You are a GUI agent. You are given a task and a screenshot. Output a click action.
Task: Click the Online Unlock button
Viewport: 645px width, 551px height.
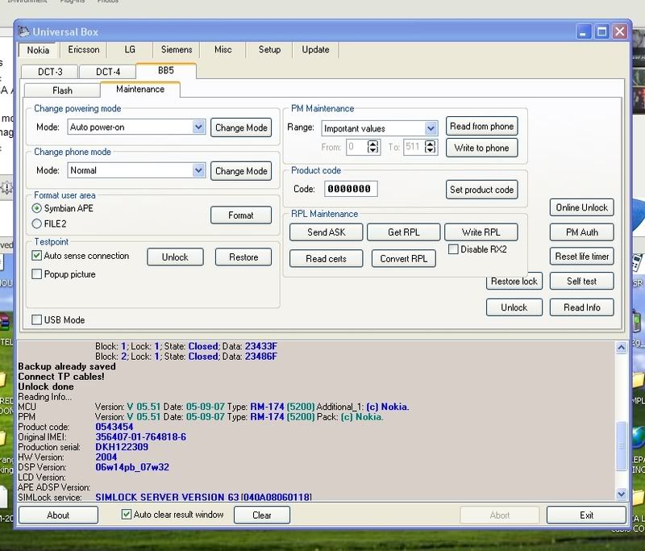(x=581, y=207)
